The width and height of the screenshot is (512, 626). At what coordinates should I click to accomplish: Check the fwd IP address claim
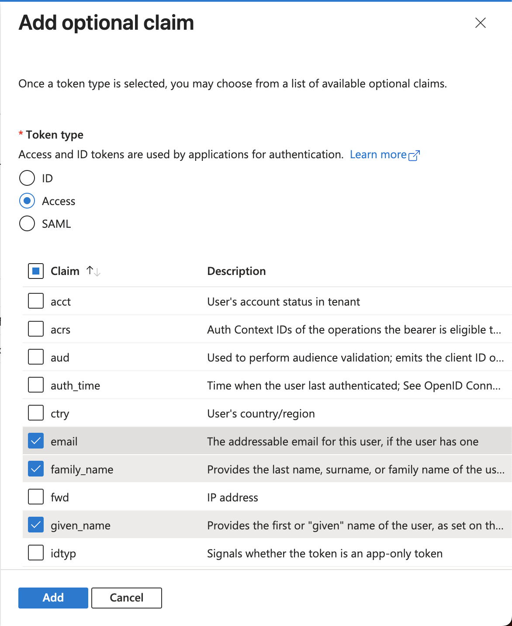click(36, 497)
